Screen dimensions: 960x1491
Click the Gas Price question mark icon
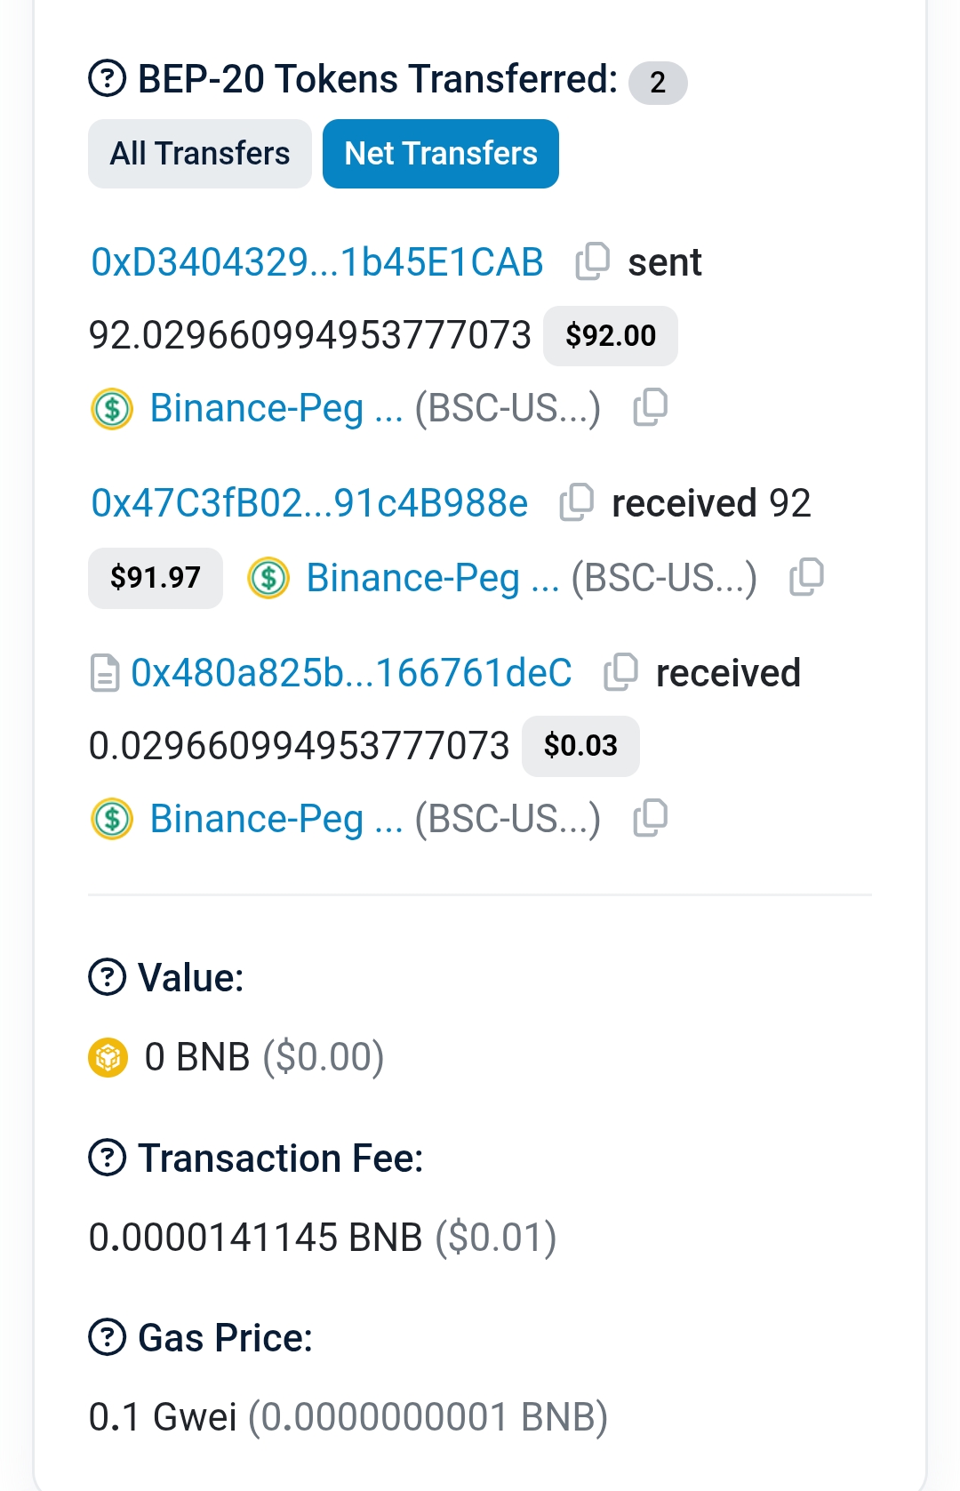click(108, 1337)
